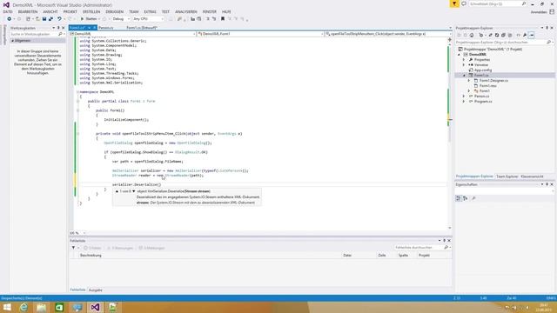Switch to the Person.cs editor tab
Screen dimensions: 557x313
click(106, 28)
